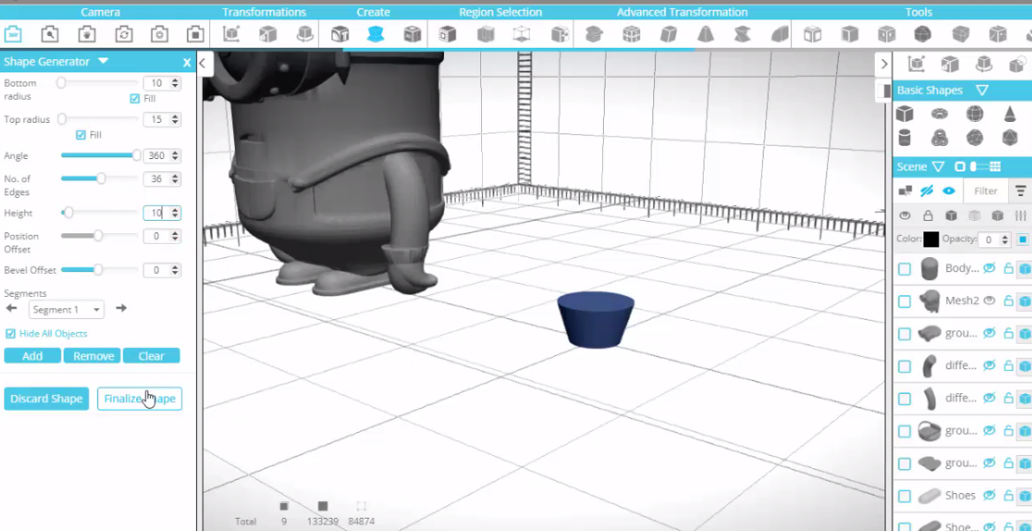Open the 3D shapes tool in the Create group
This screenshot has height=531, width=1032.
(412, 34)
